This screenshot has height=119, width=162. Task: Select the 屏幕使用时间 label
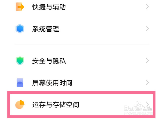coord(52,83)
